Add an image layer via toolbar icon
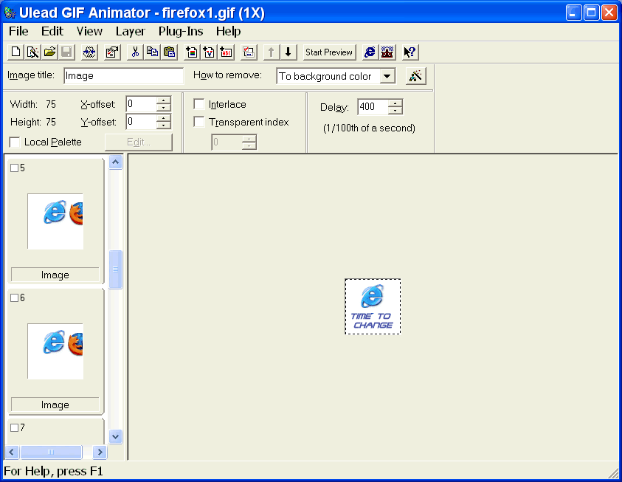Screen dimensions: 622x482 pyautogui.click(x=192, y=52)
